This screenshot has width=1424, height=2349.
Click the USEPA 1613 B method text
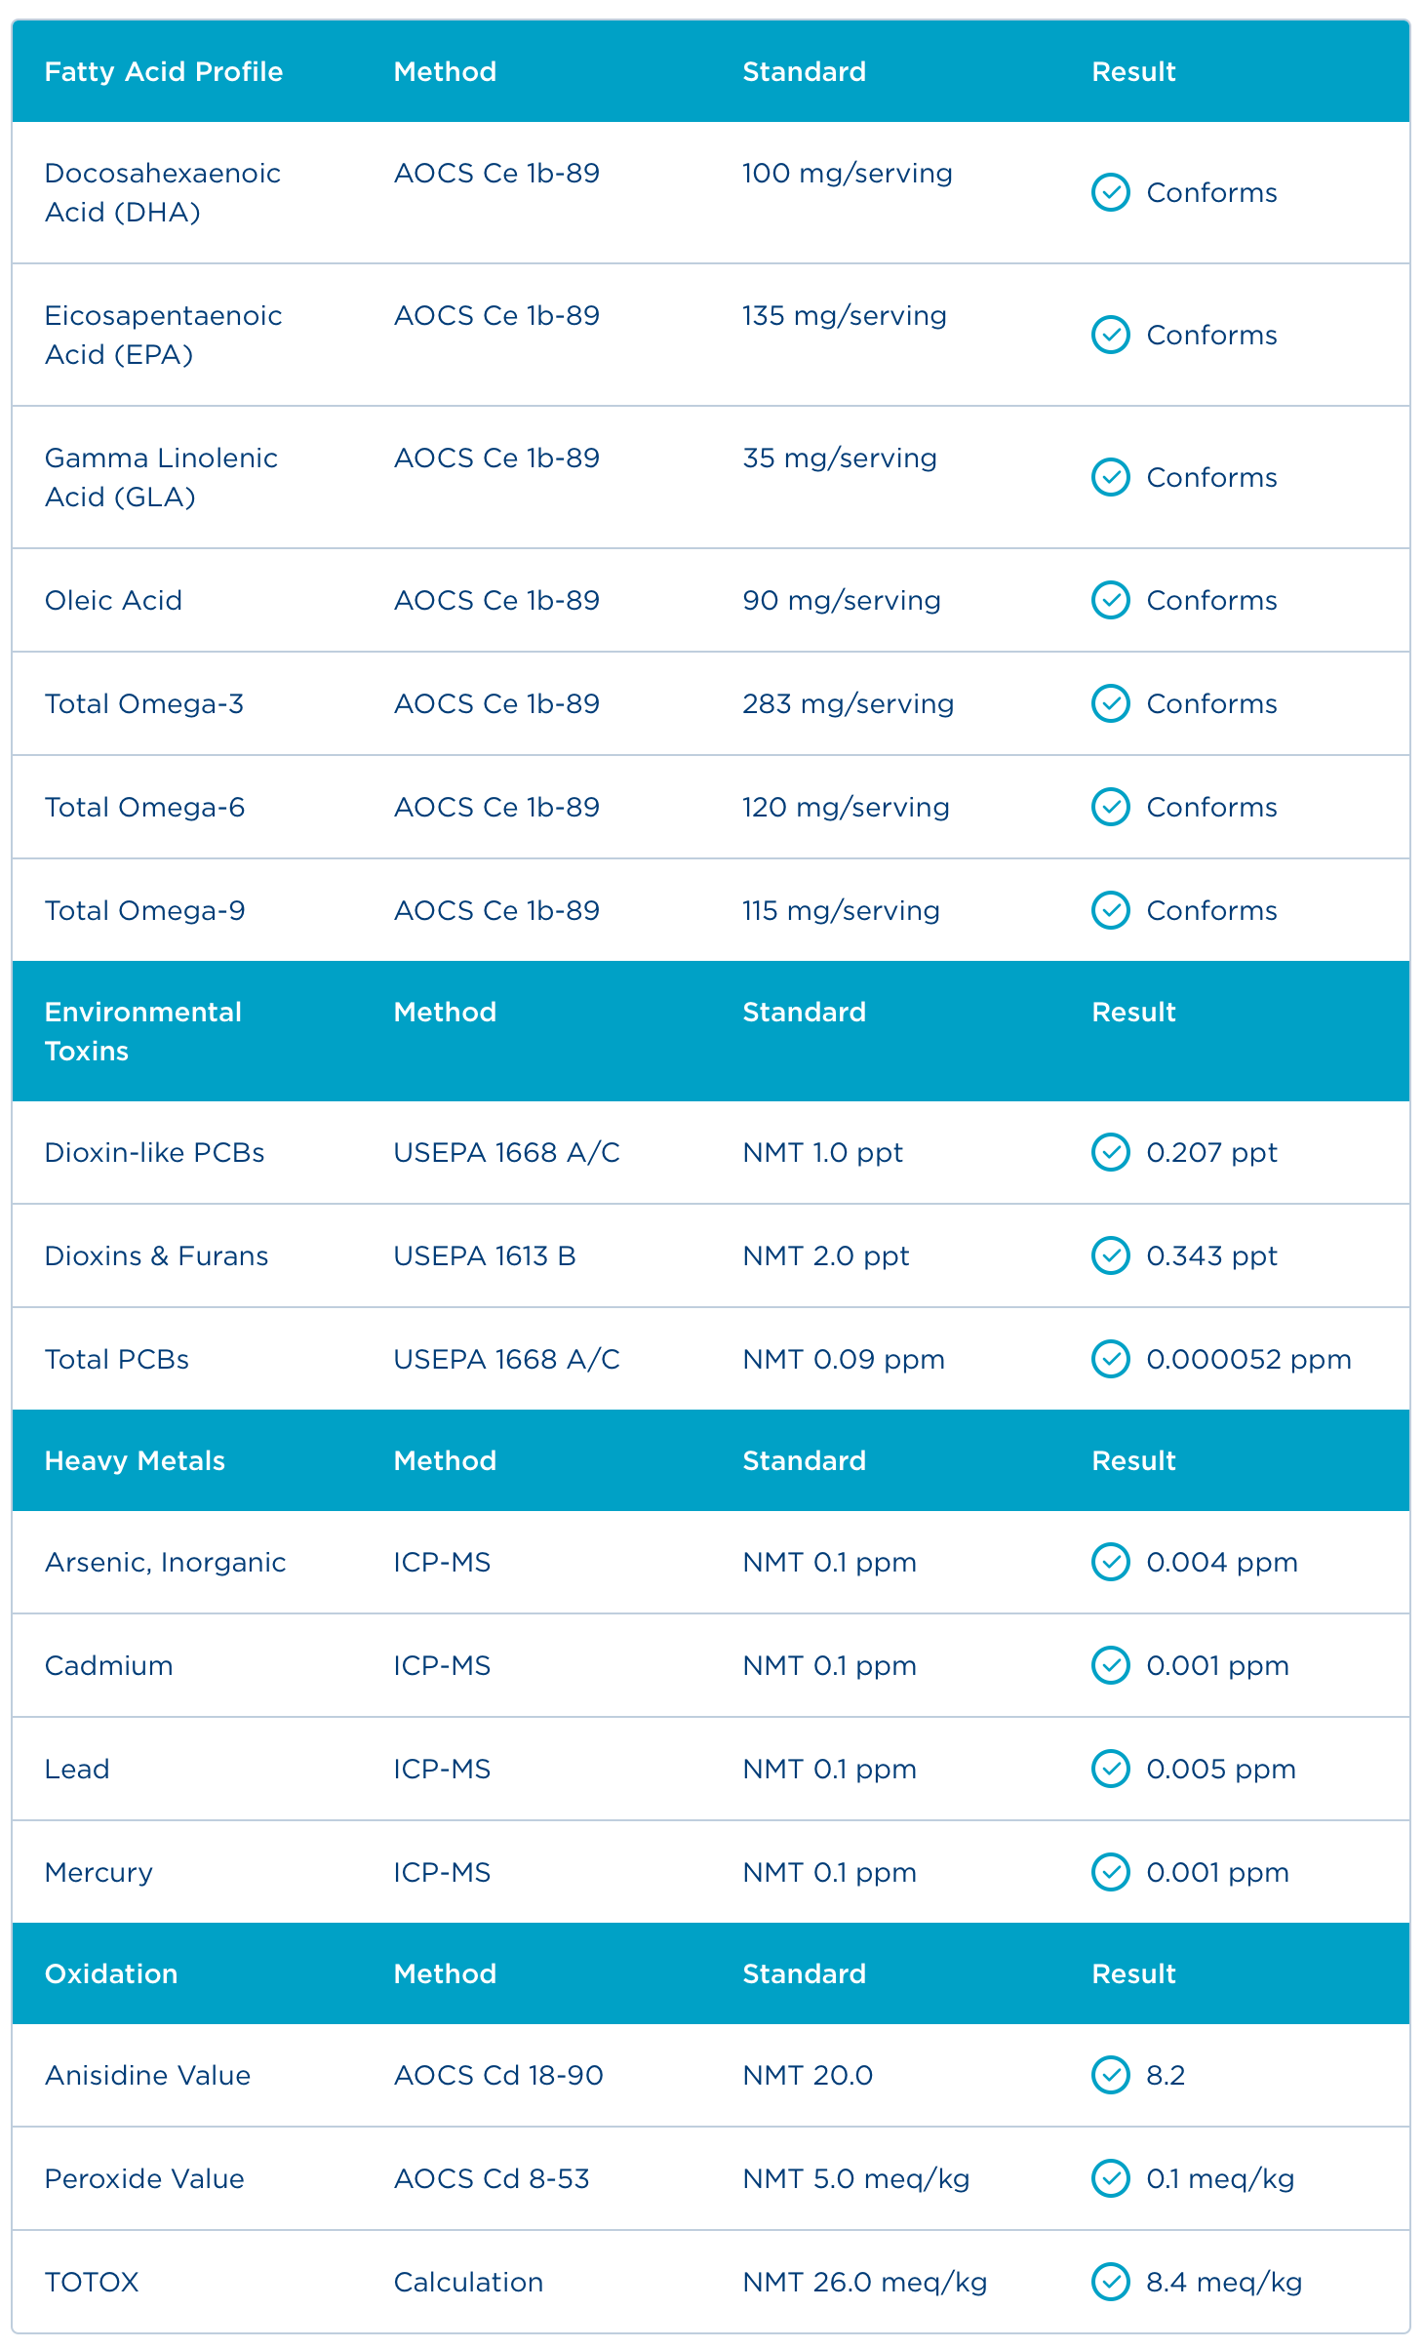pos(485,1255)
